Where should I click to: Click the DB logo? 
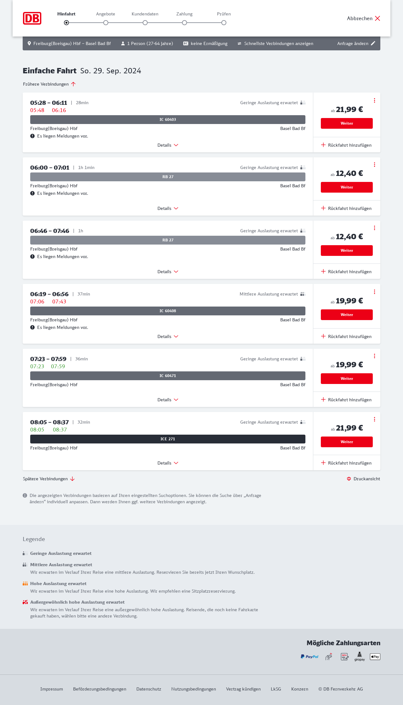32,18
